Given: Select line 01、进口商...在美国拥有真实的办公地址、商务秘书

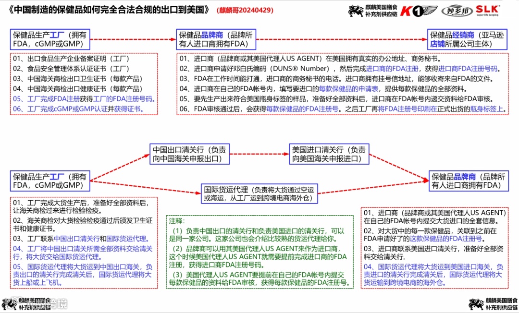Looking at the screenshot, I should 310,59.
